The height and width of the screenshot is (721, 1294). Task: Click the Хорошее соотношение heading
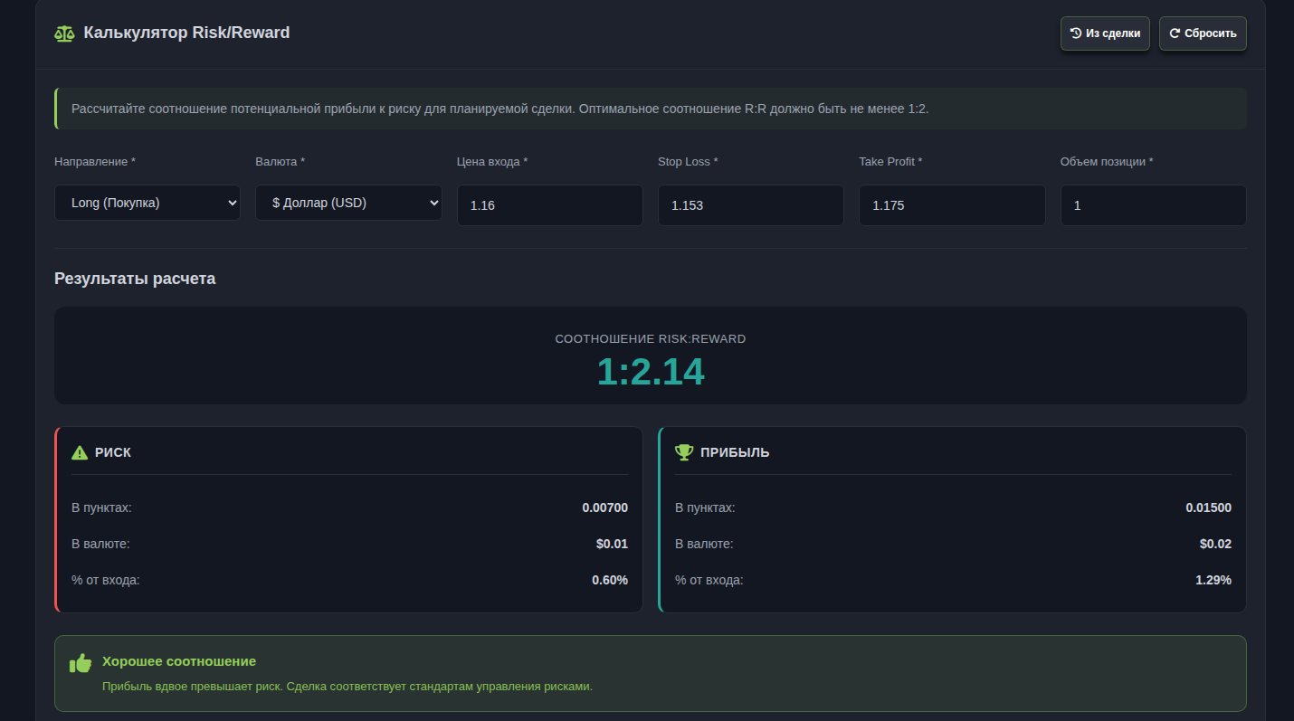coord(179,661)
